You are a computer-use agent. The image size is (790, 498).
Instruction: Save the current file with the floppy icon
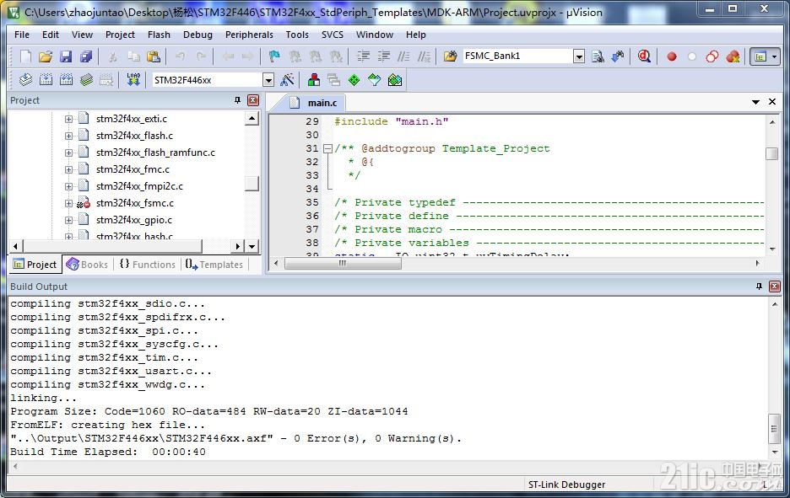(66, 56)
